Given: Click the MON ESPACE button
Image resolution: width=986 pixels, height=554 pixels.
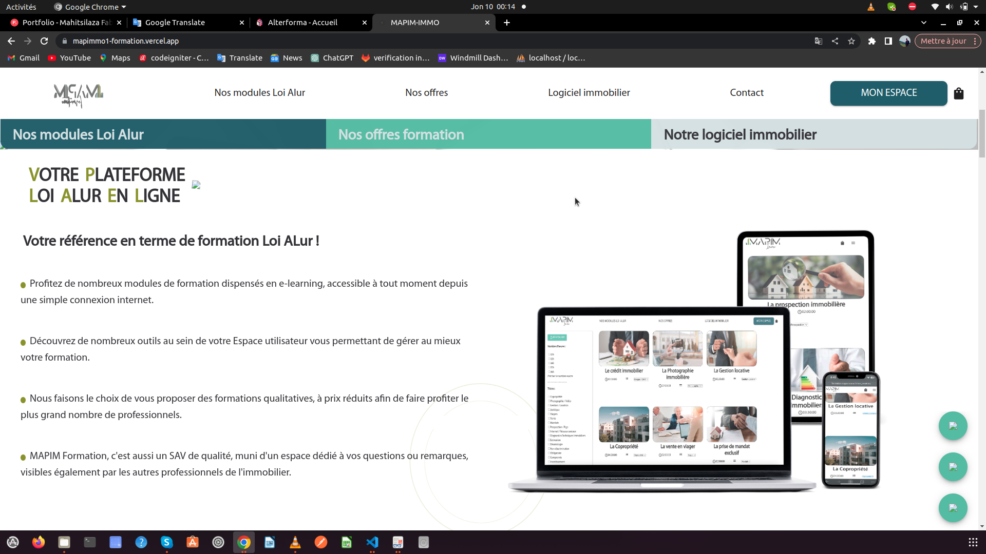Looking at the screenshot, I should pos(889,93).
